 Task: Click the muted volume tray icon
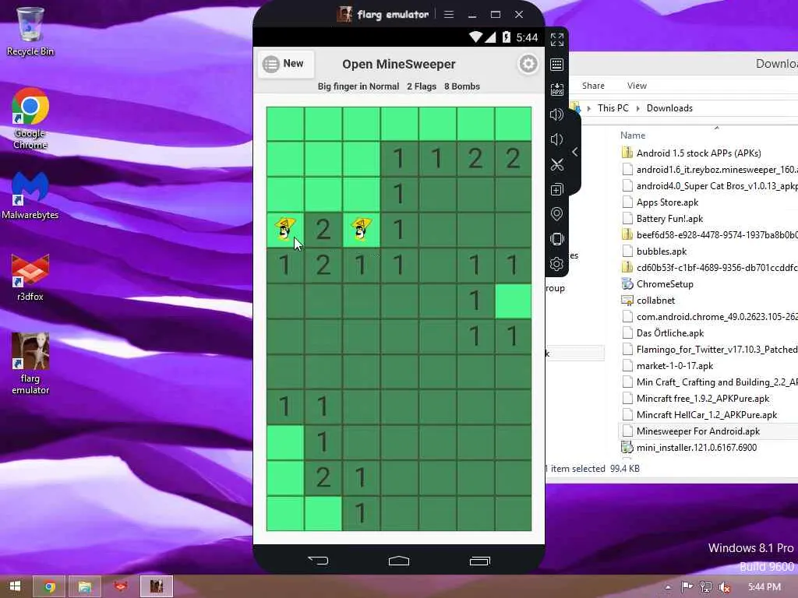click(725, 587)
